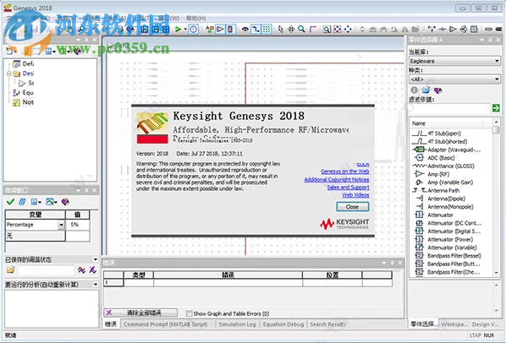506x343 pixels.
Task: Select 'ADC (Basic)' in parts list
Action: (441, 158)
